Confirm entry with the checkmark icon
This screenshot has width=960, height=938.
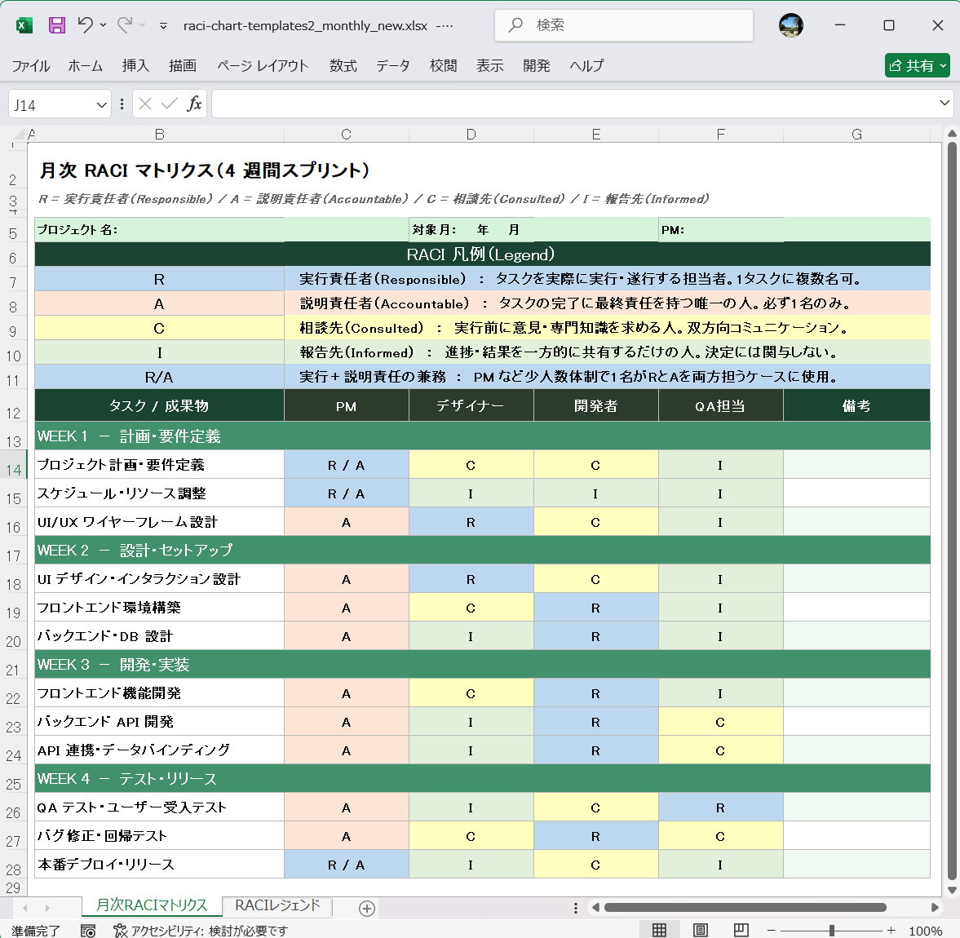pos(170,104)
